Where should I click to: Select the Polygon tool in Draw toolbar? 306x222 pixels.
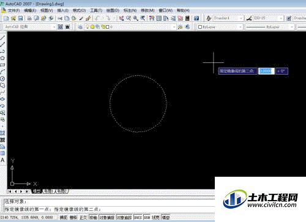[x=2, y=58]
